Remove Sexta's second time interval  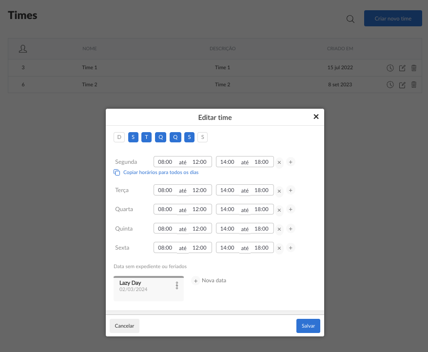click(x=279, y=248)
